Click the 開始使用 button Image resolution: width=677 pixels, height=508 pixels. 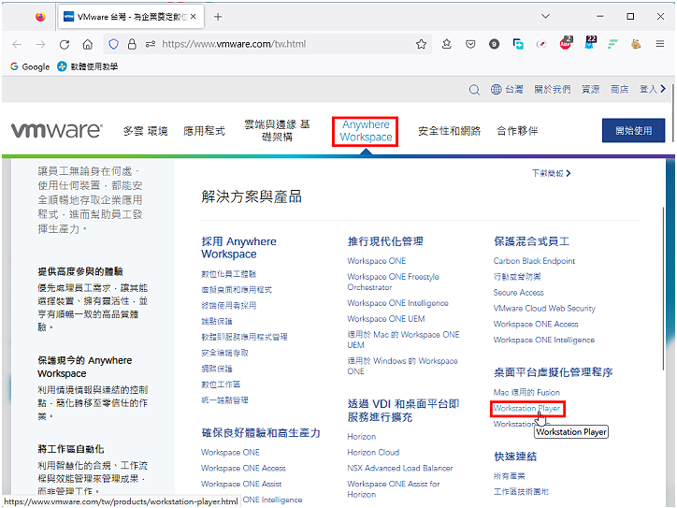[x=633, y=130]
